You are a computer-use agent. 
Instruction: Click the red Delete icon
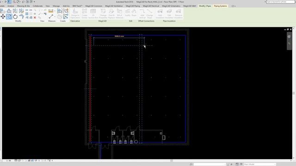[x=35, y=18]
